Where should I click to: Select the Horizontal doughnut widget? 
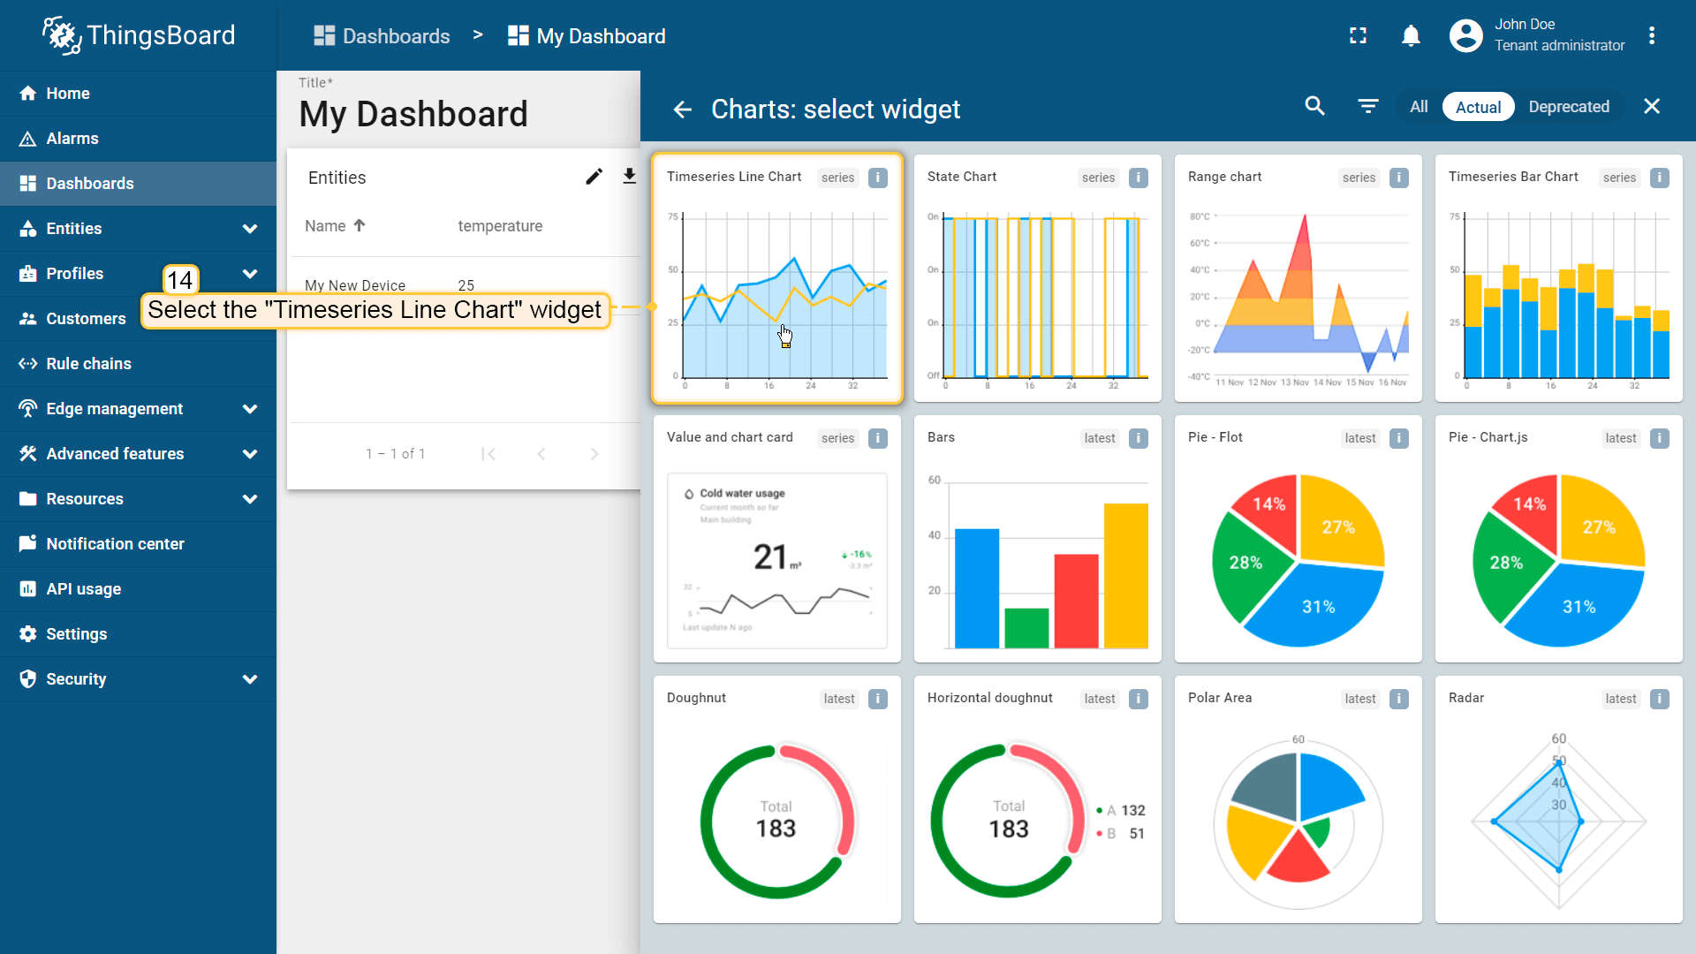click(1038, 799)
